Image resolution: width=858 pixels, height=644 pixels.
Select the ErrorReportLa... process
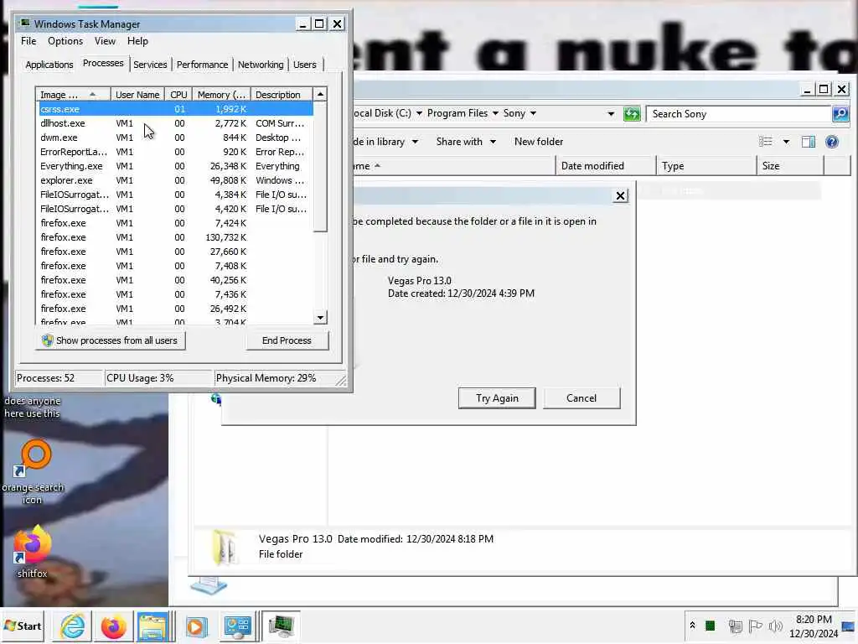[175, 152]
